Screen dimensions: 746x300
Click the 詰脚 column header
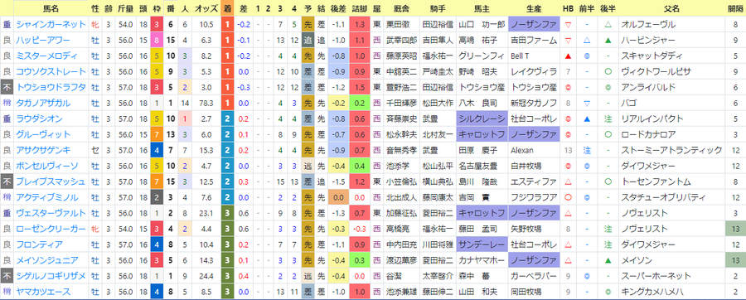click(x=359, y=8)
